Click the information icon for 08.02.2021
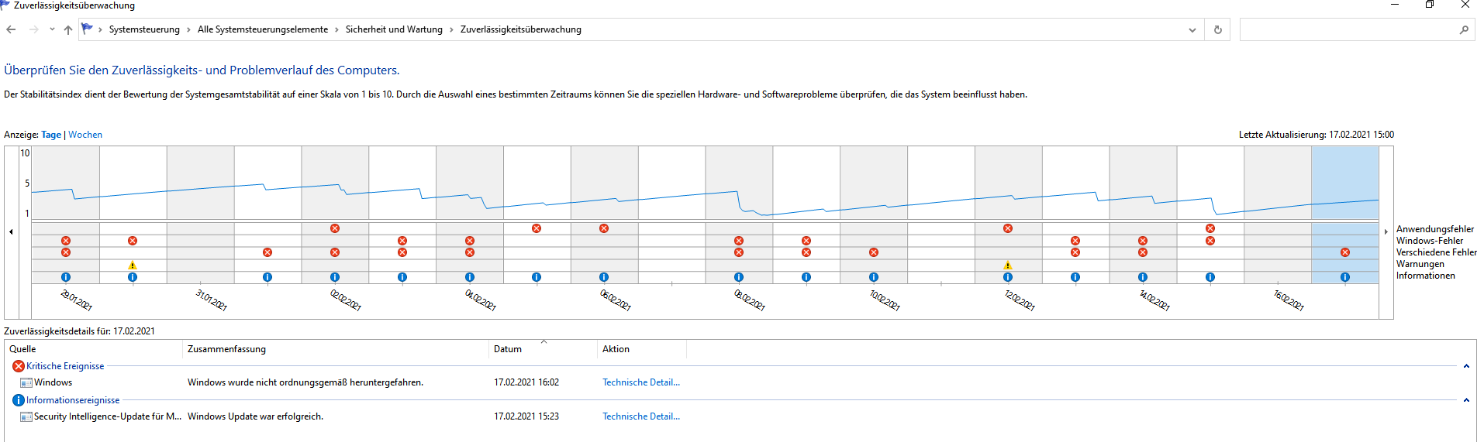1484x442 pixels. click(x=739, y=277)
